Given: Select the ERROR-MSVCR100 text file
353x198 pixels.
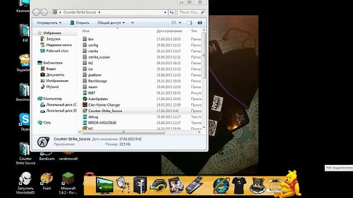Looking at the screenshot, I should [102, 123].
